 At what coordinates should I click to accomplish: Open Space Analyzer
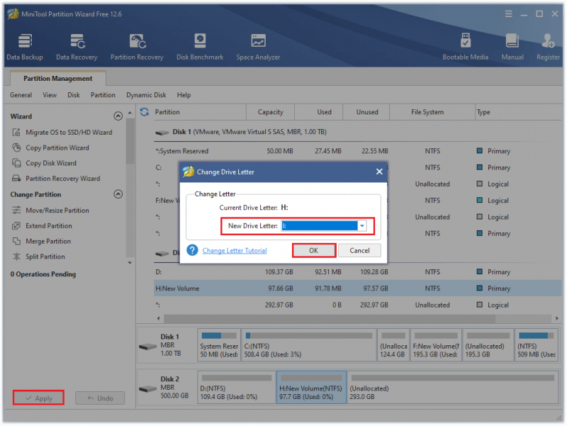(x=258, y=47)
